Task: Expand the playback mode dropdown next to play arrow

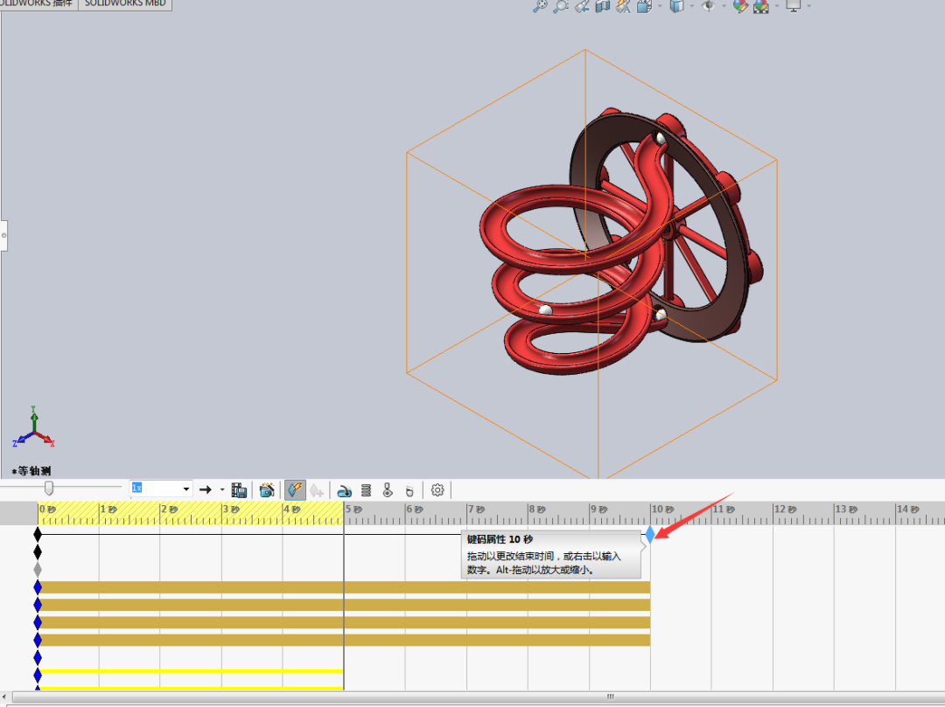Action: click(x=220, y=489)
